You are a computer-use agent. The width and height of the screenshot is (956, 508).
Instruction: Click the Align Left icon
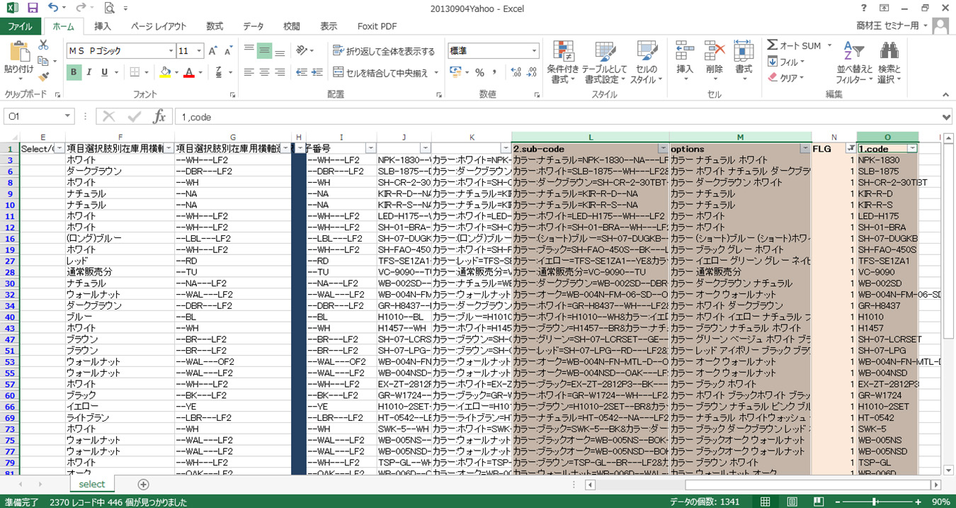(249, 72)
